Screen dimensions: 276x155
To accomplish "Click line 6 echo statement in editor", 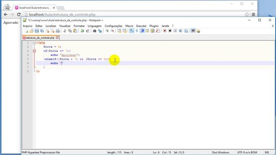I will pos(57,63).
